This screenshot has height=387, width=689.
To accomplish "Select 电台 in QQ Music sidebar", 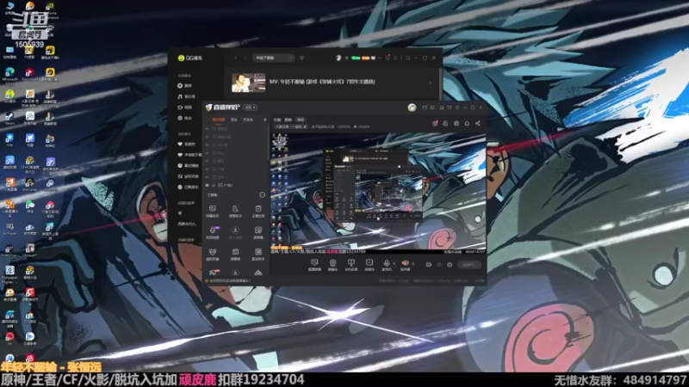I will [184, 118].
